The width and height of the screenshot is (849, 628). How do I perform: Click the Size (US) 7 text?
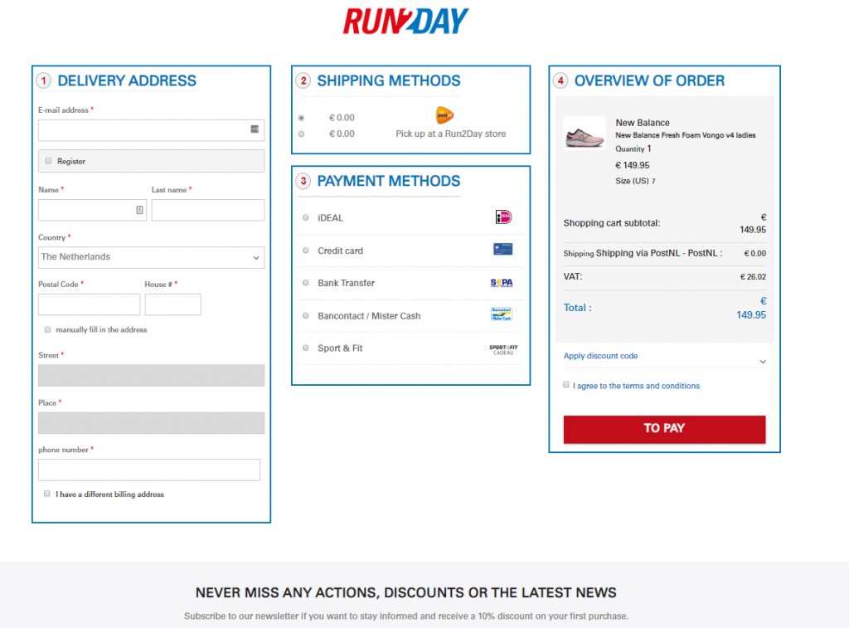[x=635, y=181]
